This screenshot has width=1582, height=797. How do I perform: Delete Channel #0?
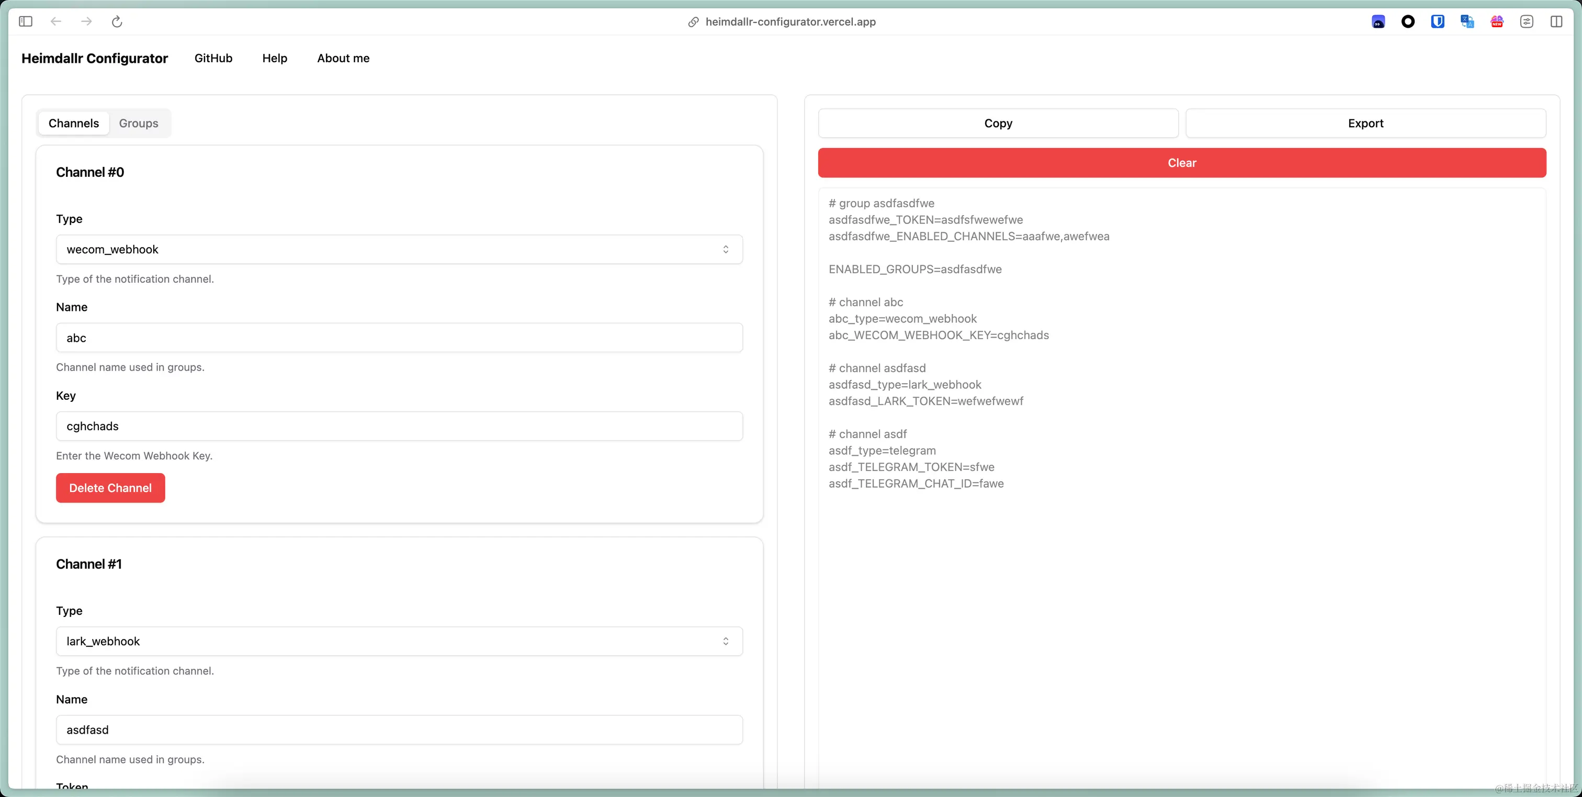110,488
